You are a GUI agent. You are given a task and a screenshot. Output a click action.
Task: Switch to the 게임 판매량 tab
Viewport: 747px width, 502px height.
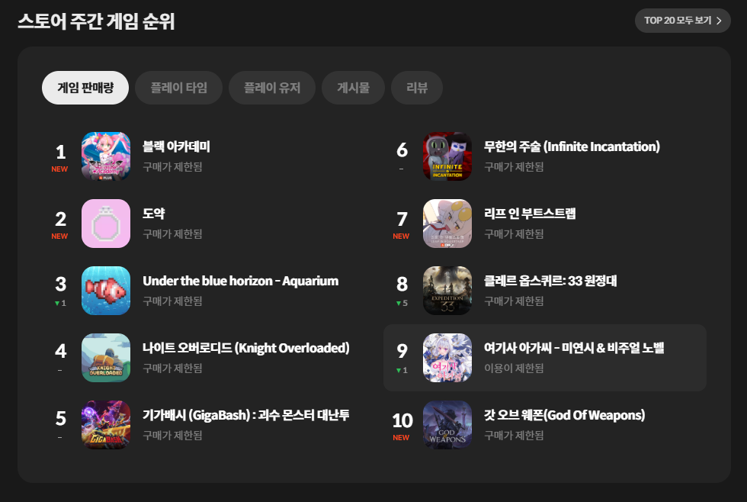pos(85,88)
